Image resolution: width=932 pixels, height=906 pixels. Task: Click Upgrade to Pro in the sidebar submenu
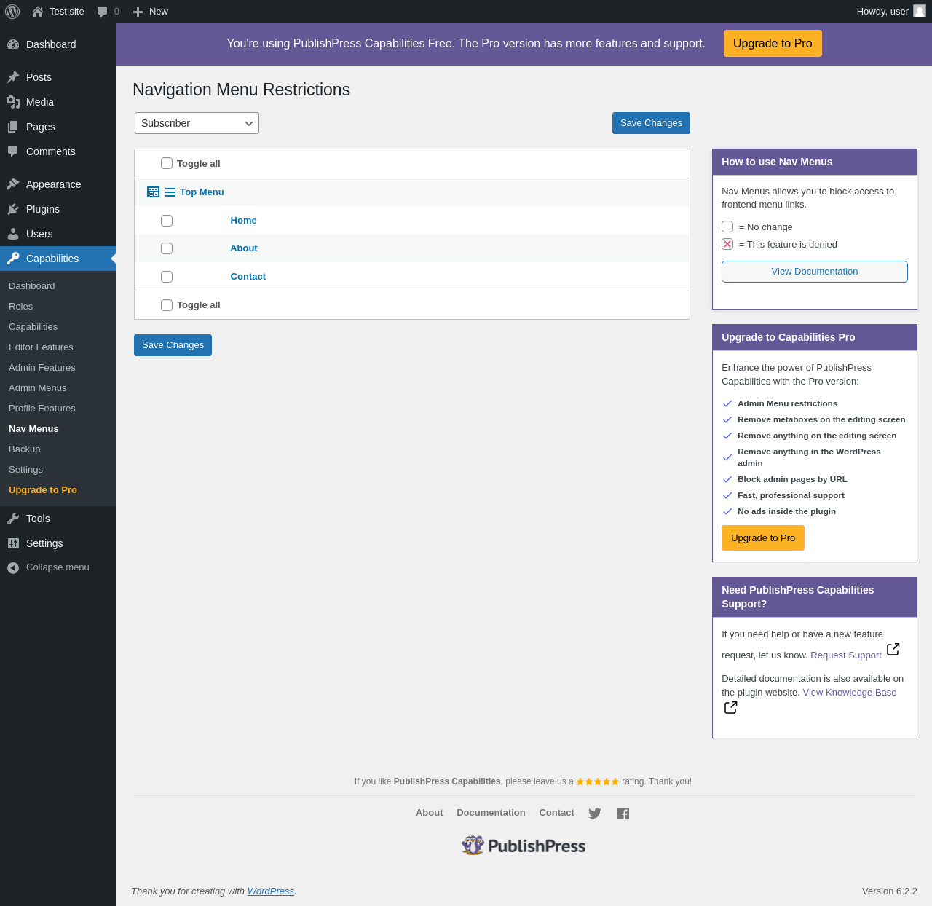coord(43,490)
